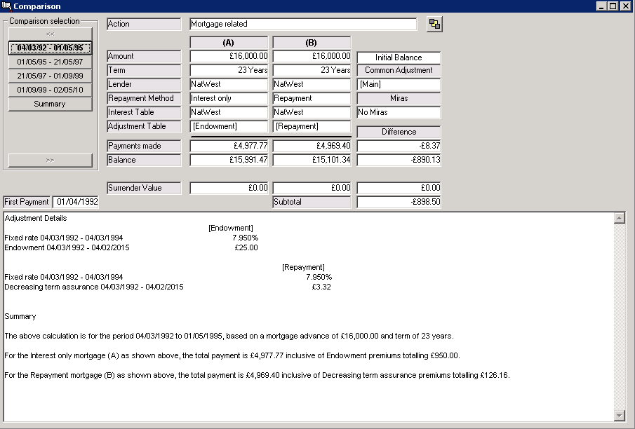Click the Mortgage related action field
635x429 pixels.
point(303,25)
